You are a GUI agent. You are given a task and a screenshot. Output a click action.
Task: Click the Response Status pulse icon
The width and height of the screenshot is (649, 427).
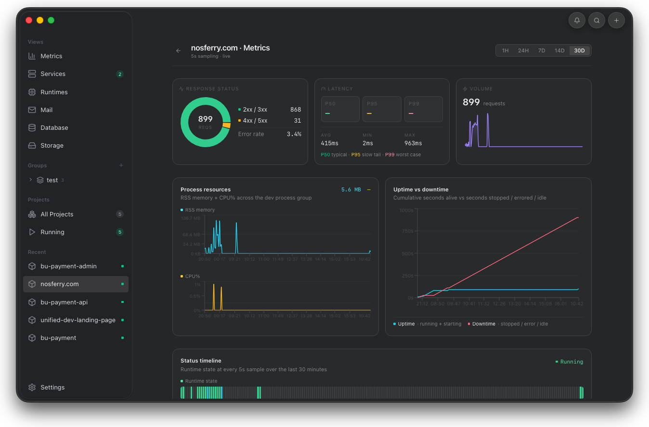pos(182,89)
